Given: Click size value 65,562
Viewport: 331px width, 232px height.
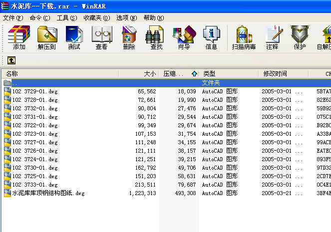Looking at the screenshot, I should click(147, 91).
